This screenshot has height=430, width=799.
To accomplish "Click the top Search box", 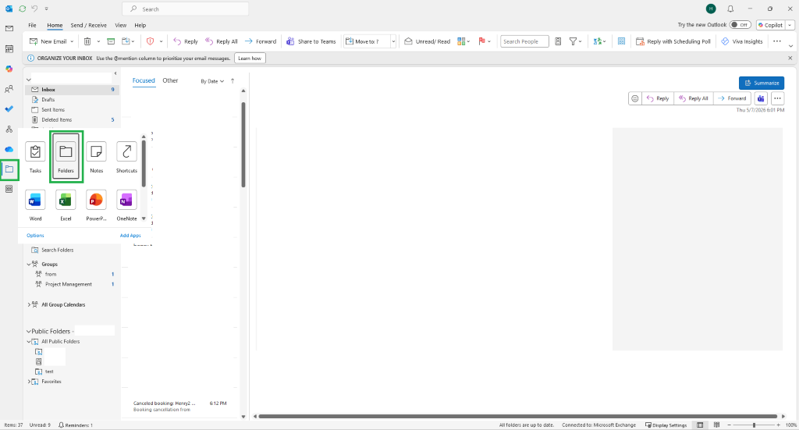I will 186,9.
